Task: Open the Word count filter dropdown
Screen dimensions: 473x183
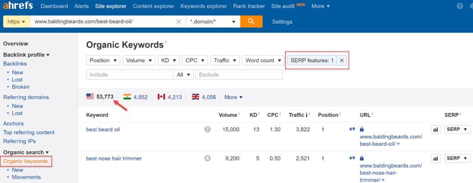Action: coord(263,60)
